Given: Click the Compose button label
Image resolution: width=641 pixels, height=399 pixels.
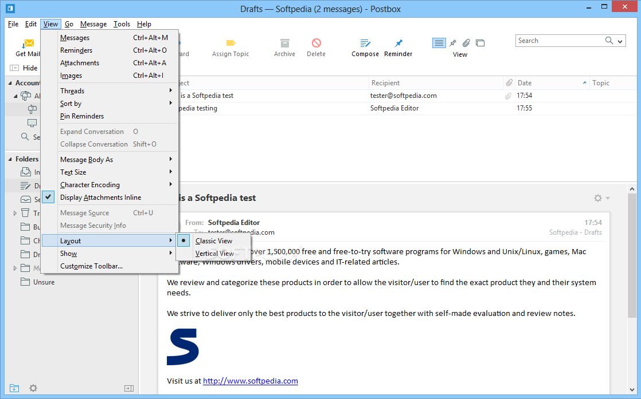Looking at the screenshot, I should click(x=365, y=54).
